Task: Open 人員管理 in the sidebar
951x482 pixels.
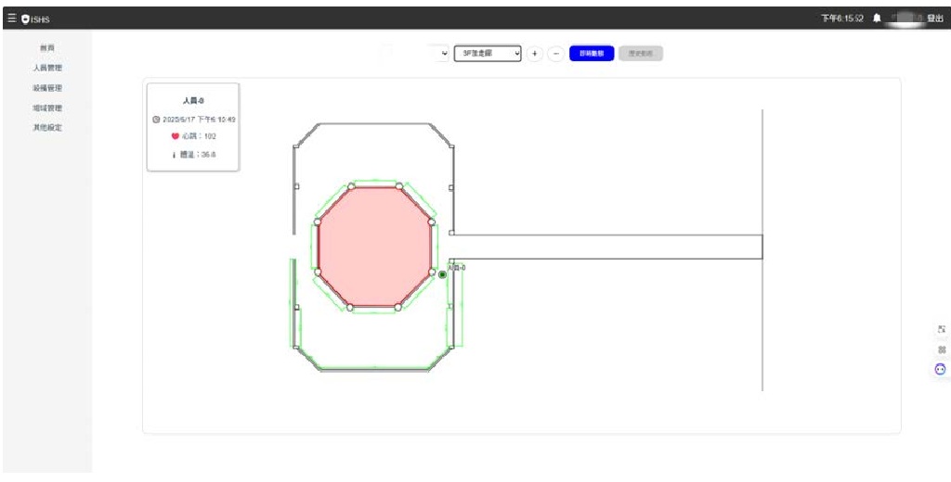Action: pos(46,68)
